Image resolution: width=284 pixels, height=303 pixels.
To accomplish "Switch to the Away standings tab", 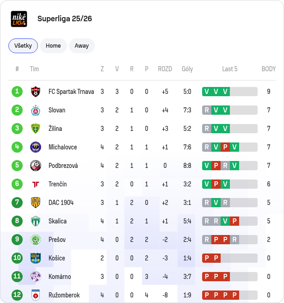I will tap(82, 46).
